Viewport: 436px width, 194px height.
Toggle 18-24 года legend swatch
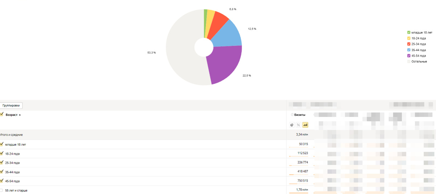(x=409, y=38)
